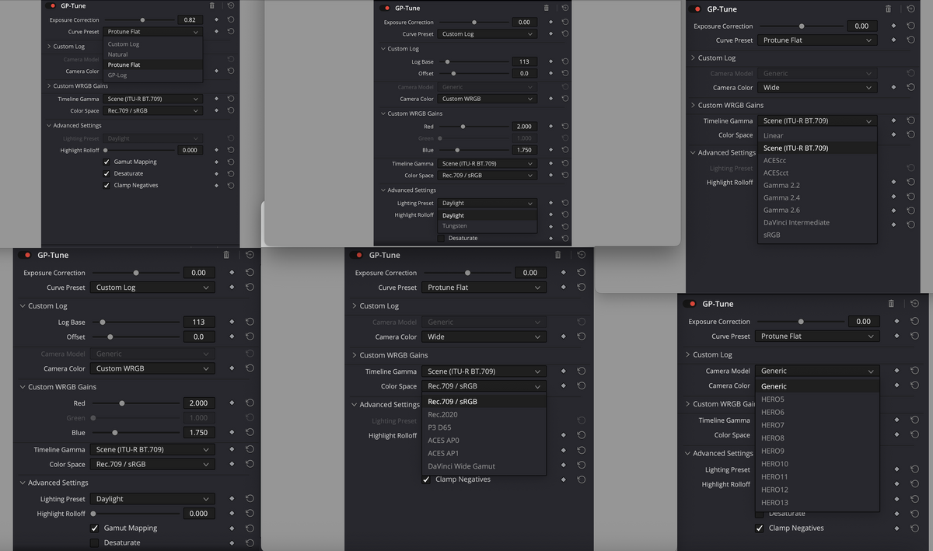Uncheck Clamp Negatives below DaVinci Wide Gamut option

[427, 480]
